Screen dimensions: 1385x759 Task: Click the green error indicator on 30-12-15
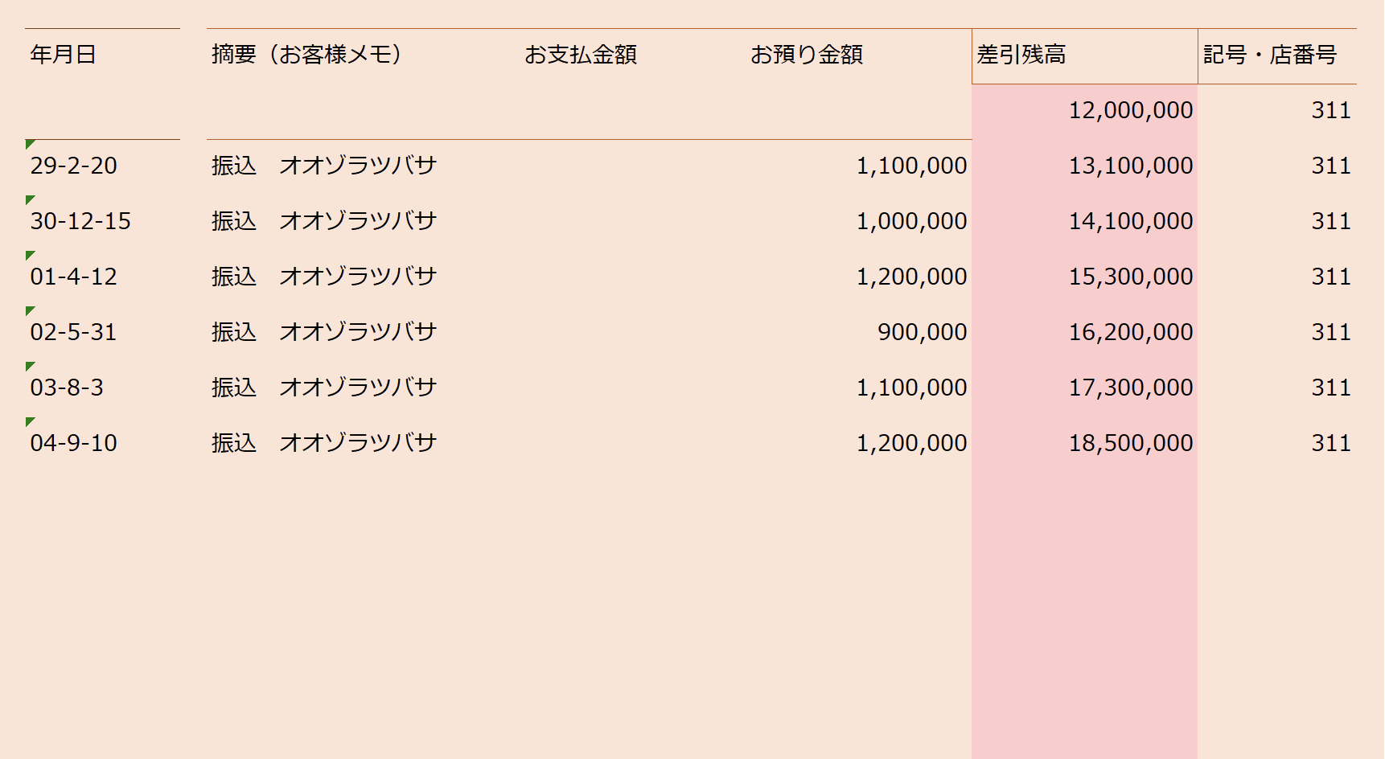(30, 199)
